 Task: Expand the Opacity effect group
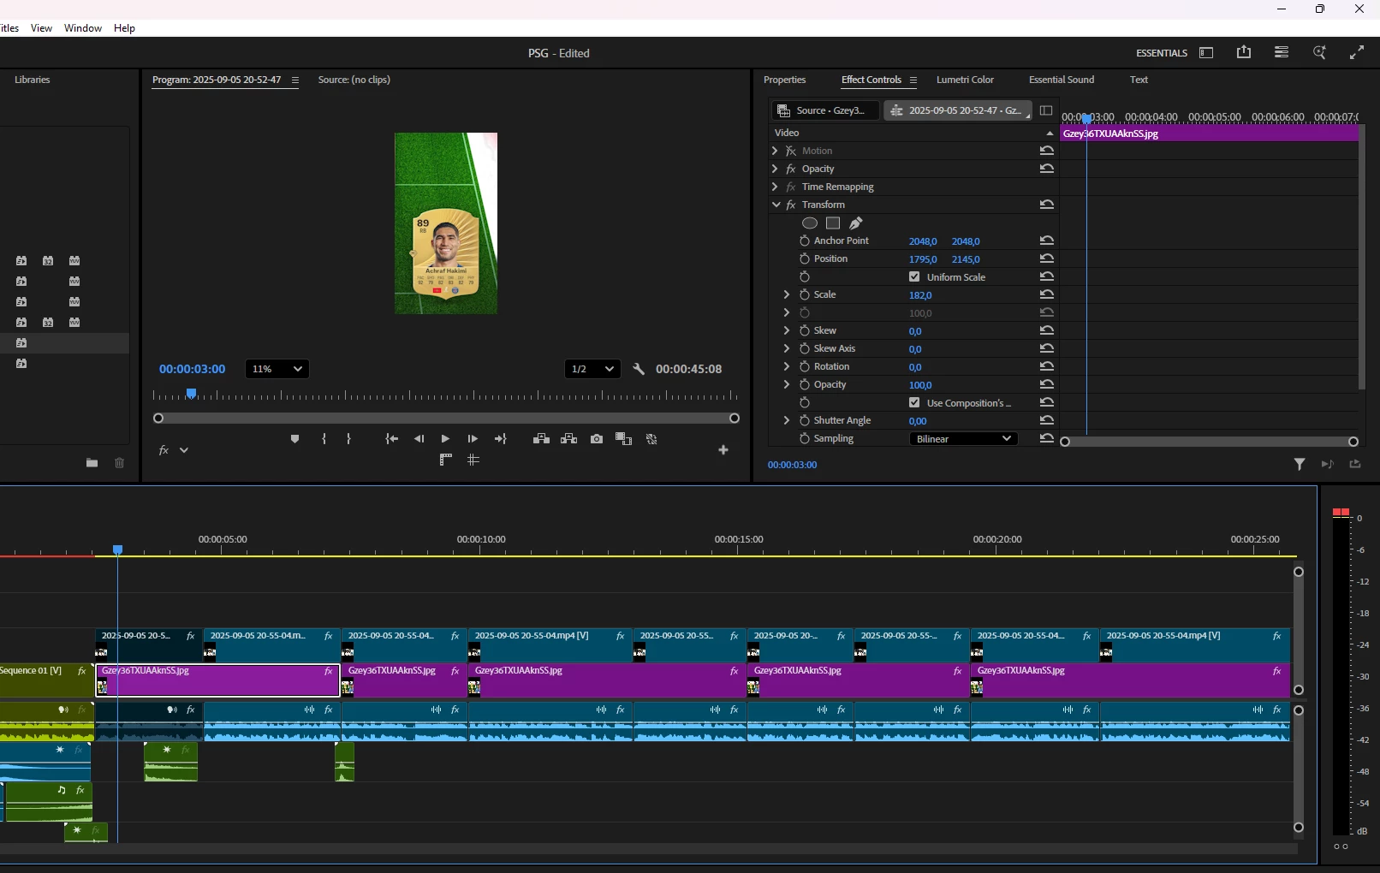[775, 169]
